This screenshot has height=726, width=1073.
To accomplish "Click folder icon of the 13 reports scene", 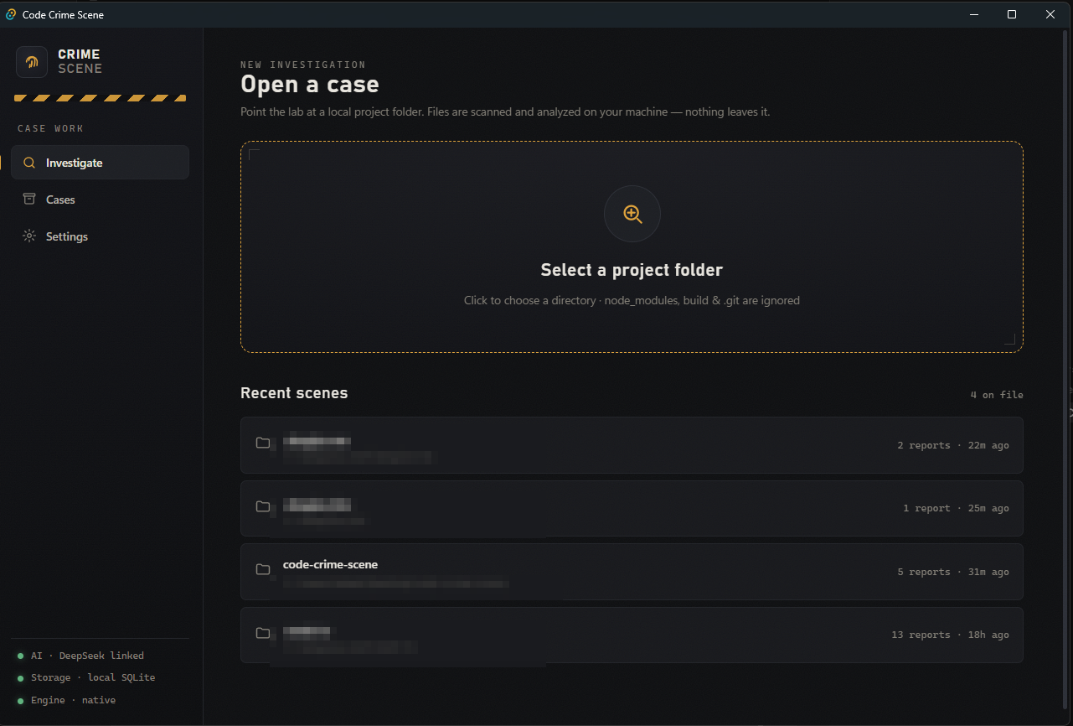I will coord(263,633).
